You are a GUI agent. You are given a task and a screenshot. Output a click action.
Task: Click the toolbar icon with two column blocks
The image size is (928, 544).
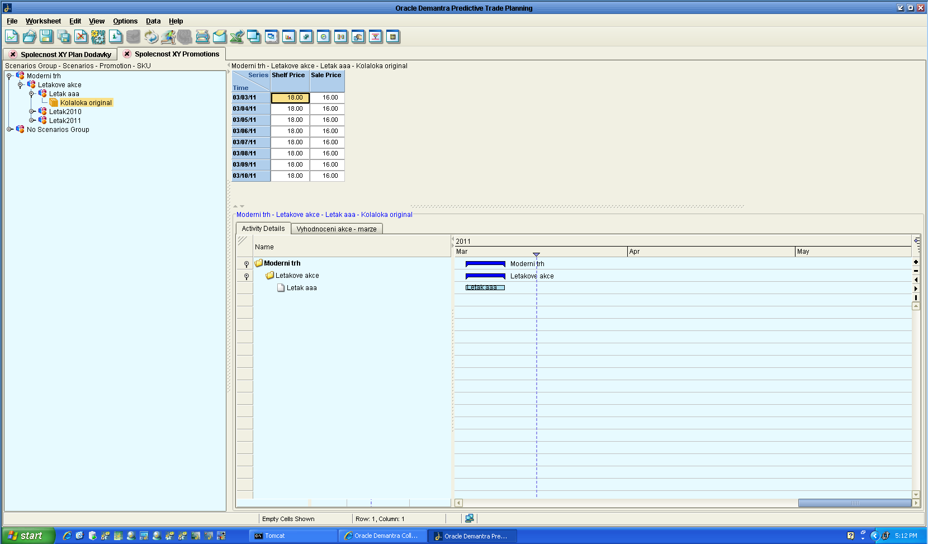click(341, 37)
